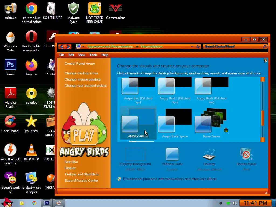Click the double chevron in the address bar
Screen dimensions: 276x207
[x=83, y=46]
